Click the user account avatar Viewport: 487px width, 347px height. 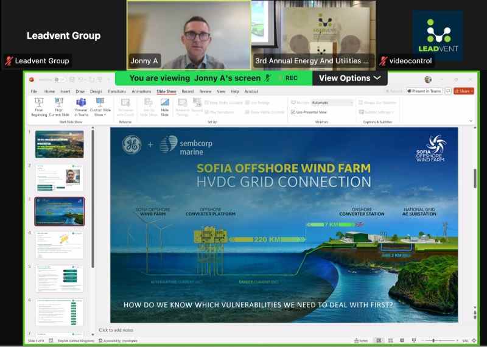pyautogui.click(x=428, y=80)
